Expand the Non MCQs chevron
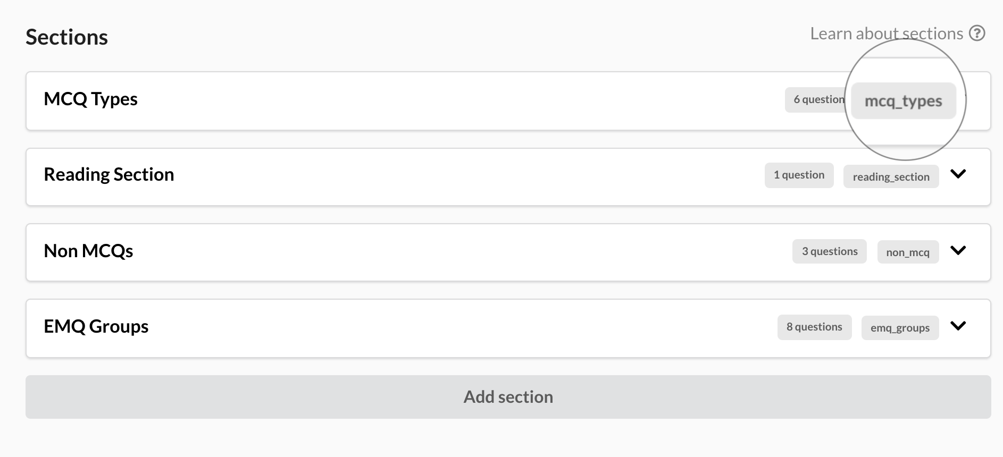 (958, 250)
